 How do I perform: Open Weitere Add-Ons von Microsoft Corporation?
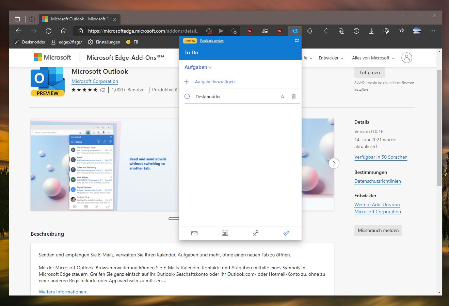click(378, 208)
